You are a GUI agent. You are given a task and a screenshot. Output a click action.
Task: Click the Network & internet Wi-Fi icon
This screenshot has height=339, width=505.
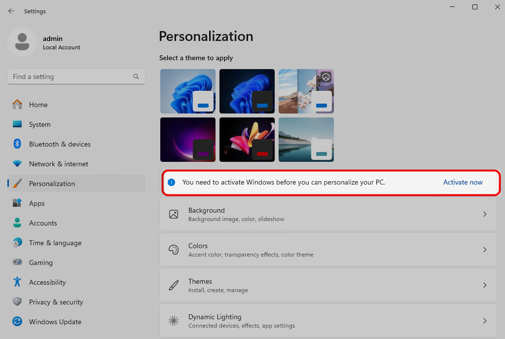point(17,164)
